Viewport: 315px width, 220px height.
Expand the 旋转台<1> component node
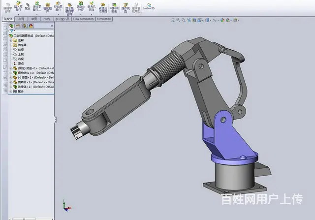click(x=11, y=82)
